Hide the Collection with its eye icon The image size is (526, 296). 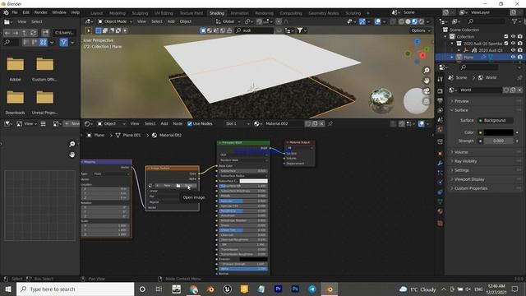click(513, 36)
